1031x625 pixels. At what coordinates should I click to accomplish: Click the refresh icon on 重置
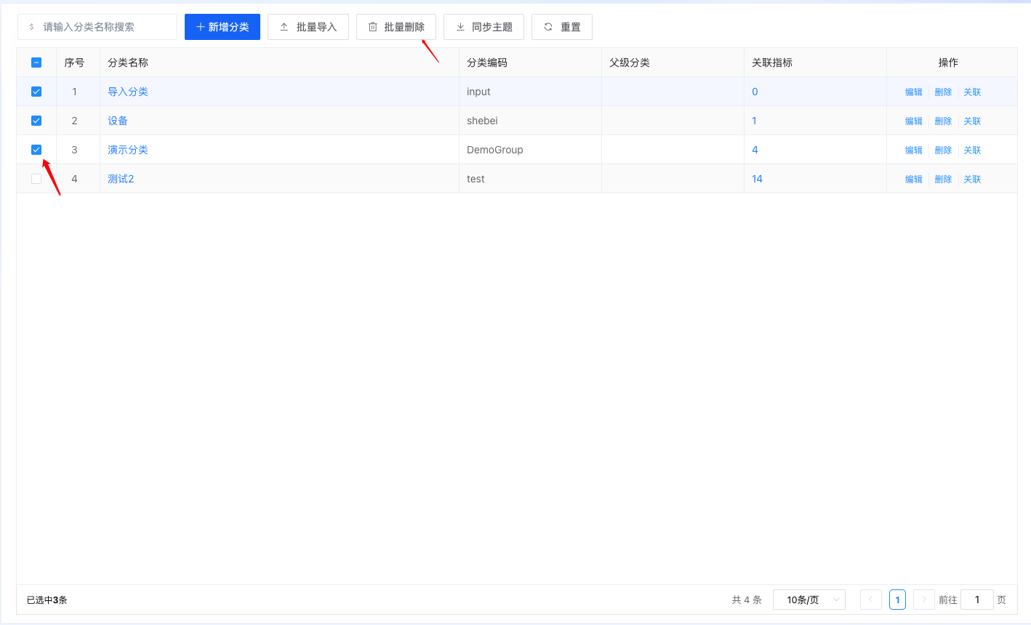tap(548, 27)
